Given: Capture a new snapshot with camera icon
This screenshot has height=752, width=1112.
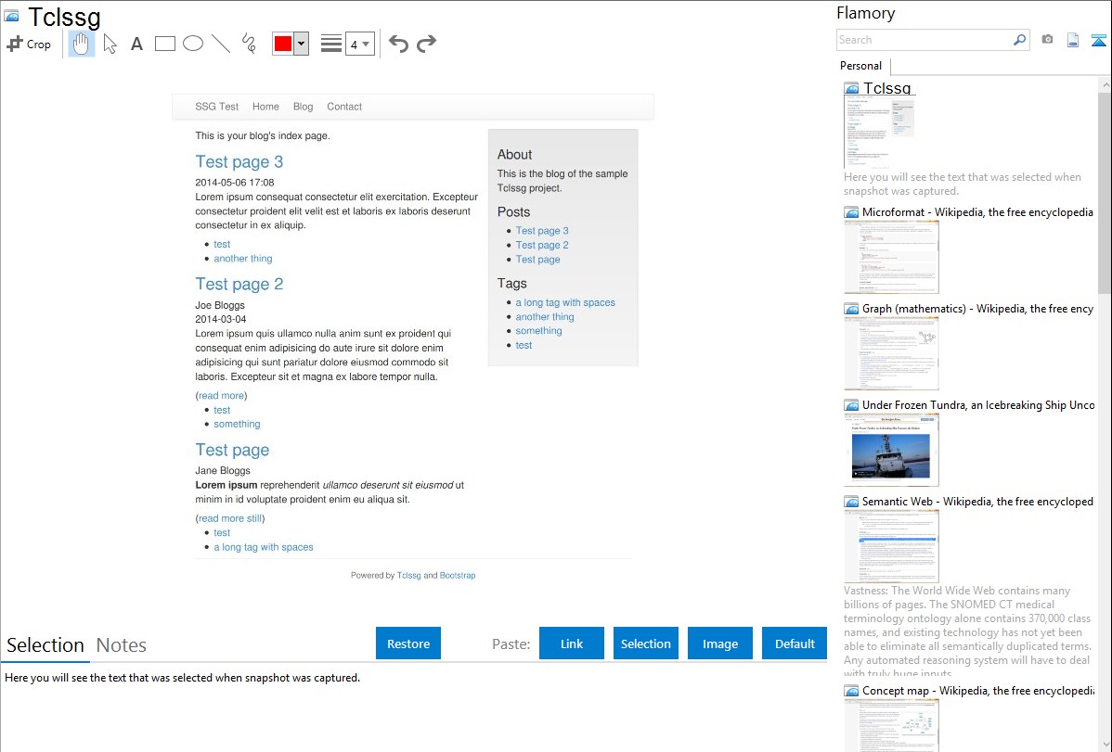Looking at the screenshot, I should coord(1047,40).
